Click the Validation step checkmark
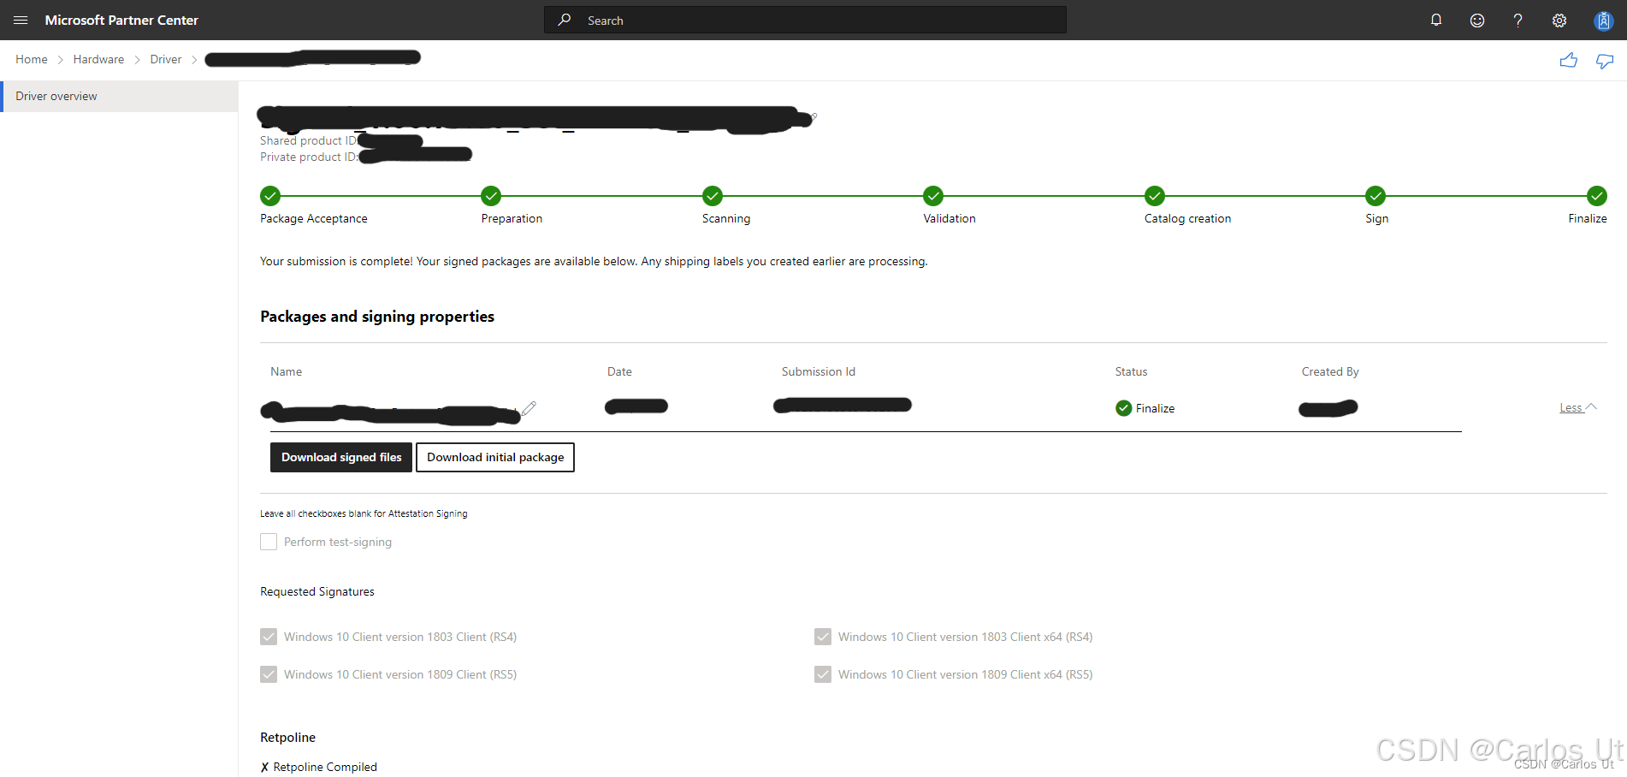 point(933,196)
